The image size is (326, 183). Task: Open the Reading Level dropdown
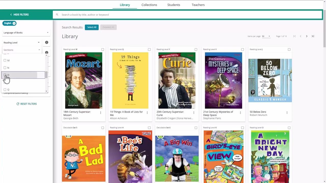coord(22,42)
